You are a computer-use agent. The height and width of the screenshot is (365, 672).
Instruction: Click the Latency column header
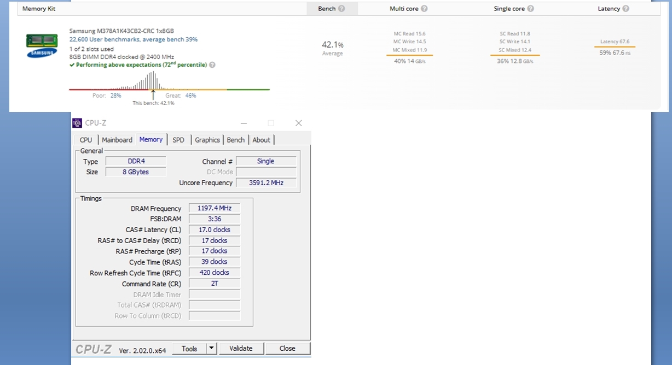click(x=609, y=9)
